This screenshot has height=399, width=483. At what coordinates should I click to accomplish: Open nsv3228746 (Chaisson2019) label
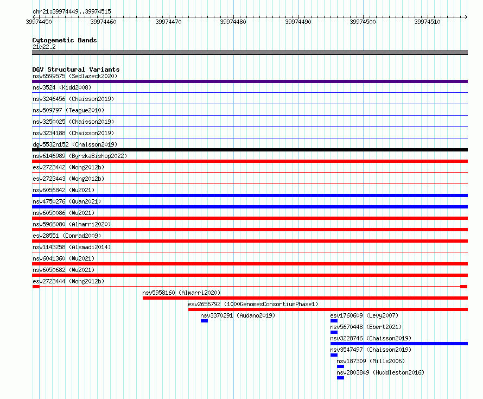click(x=371, y=338)
